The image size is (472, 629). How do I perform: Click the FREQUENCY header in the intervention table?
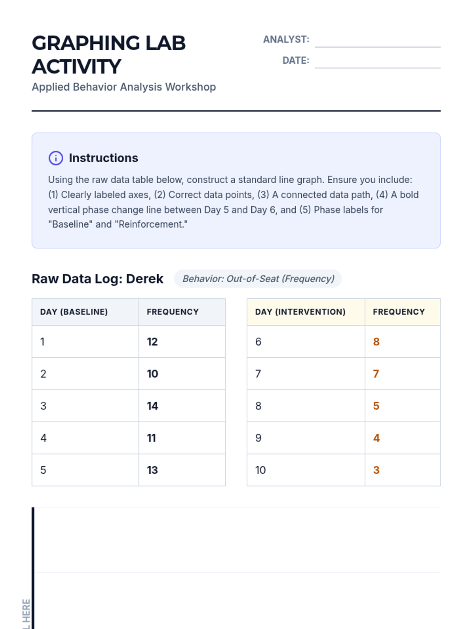pyautogui.click(x=398, y=312)
